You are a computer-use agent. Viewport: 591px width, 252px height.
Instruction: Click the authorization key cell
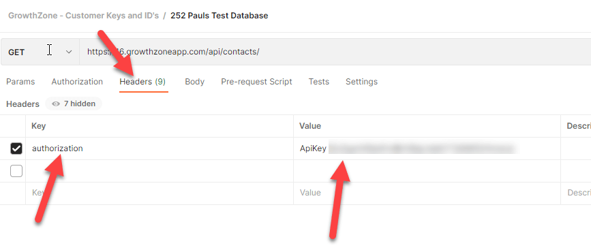pyautogui.click(x=160, y=148)
